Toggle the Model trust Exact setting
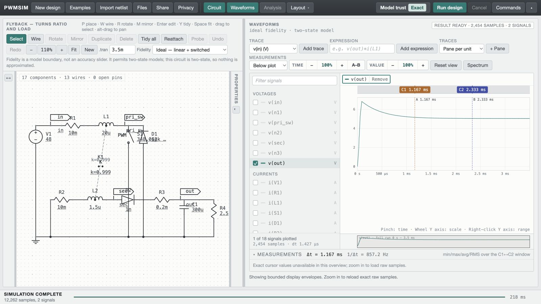Viewport: 541px width, 304px height. (402, 8)
